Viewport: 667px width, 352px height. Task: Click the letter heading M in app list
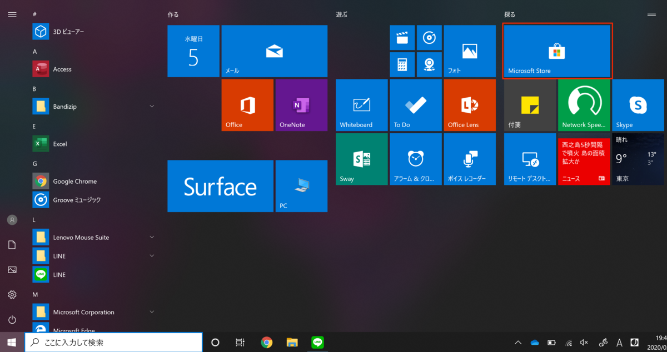pos(35,294)
